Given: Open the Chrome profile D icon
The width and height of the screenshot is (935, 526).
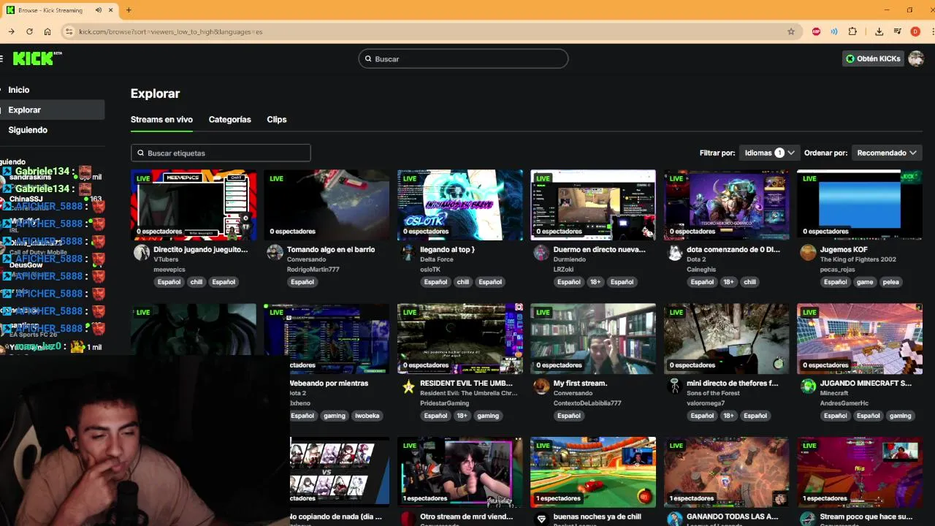Looking at the screenshot, I should pos(915,31).
